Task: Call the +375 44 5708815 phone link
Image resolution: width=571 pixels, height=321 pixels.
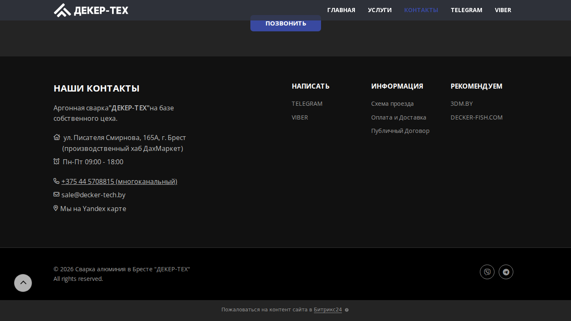Action: point(119,181)
